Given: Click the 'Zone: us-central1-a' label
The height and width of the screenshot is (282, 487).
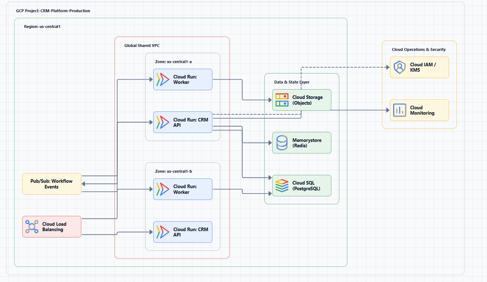Looking at the screenshot, I should tap(173, 62).
